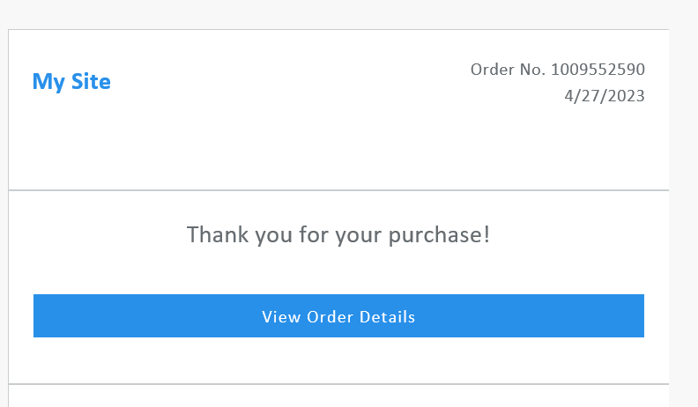Click the white section below the bottom divider
Image resolution: width=698 pixels, height=407 pixels.
[x=338, y=396]
